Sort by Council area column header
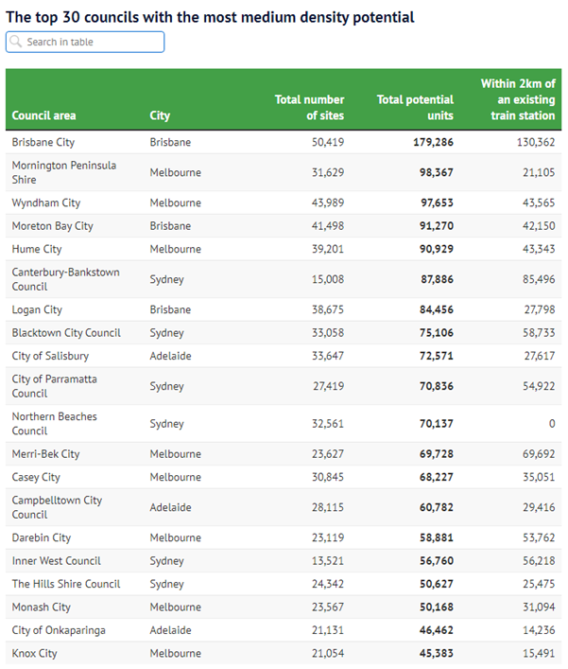 tap(43, 115)
